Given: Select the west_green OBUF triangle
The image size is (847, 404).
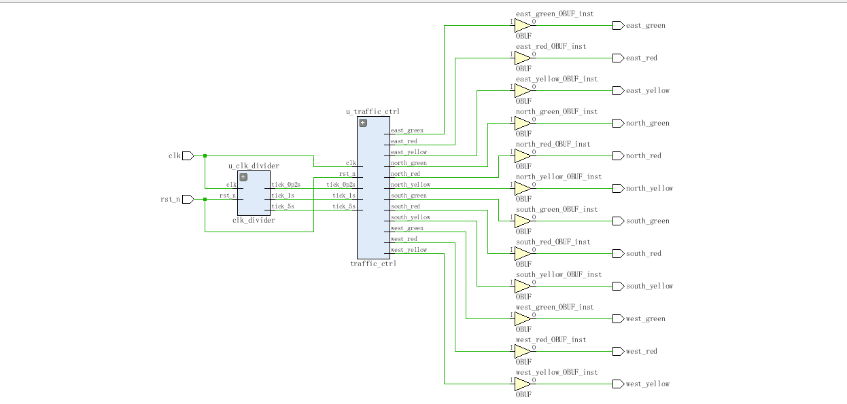Looking at the screenshot, I should (522, 319).
